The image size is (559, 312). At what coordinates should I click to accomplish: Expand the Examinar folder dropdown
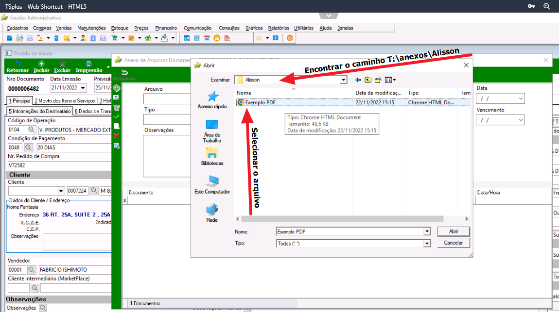[x=343, y=80]
